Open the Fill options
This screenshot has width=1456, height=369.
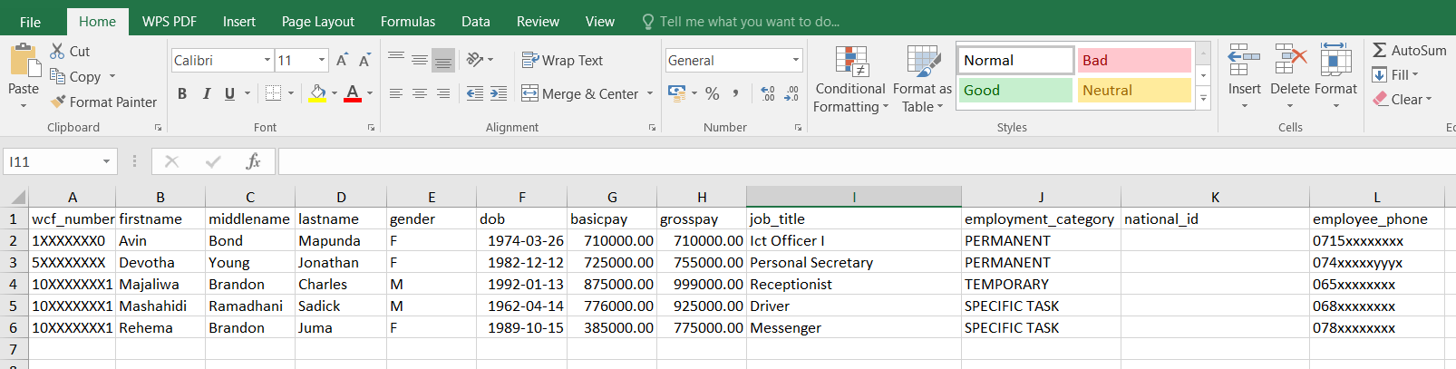1394,74
